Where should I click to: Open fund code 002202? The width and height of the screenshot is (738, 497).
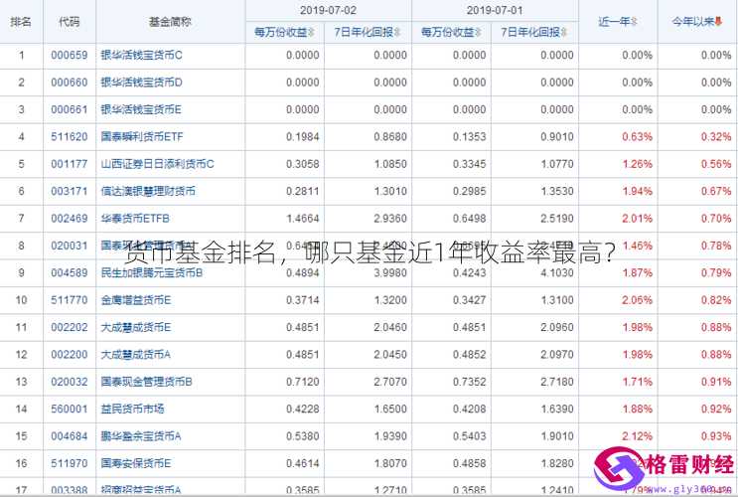tap(70, 327)
